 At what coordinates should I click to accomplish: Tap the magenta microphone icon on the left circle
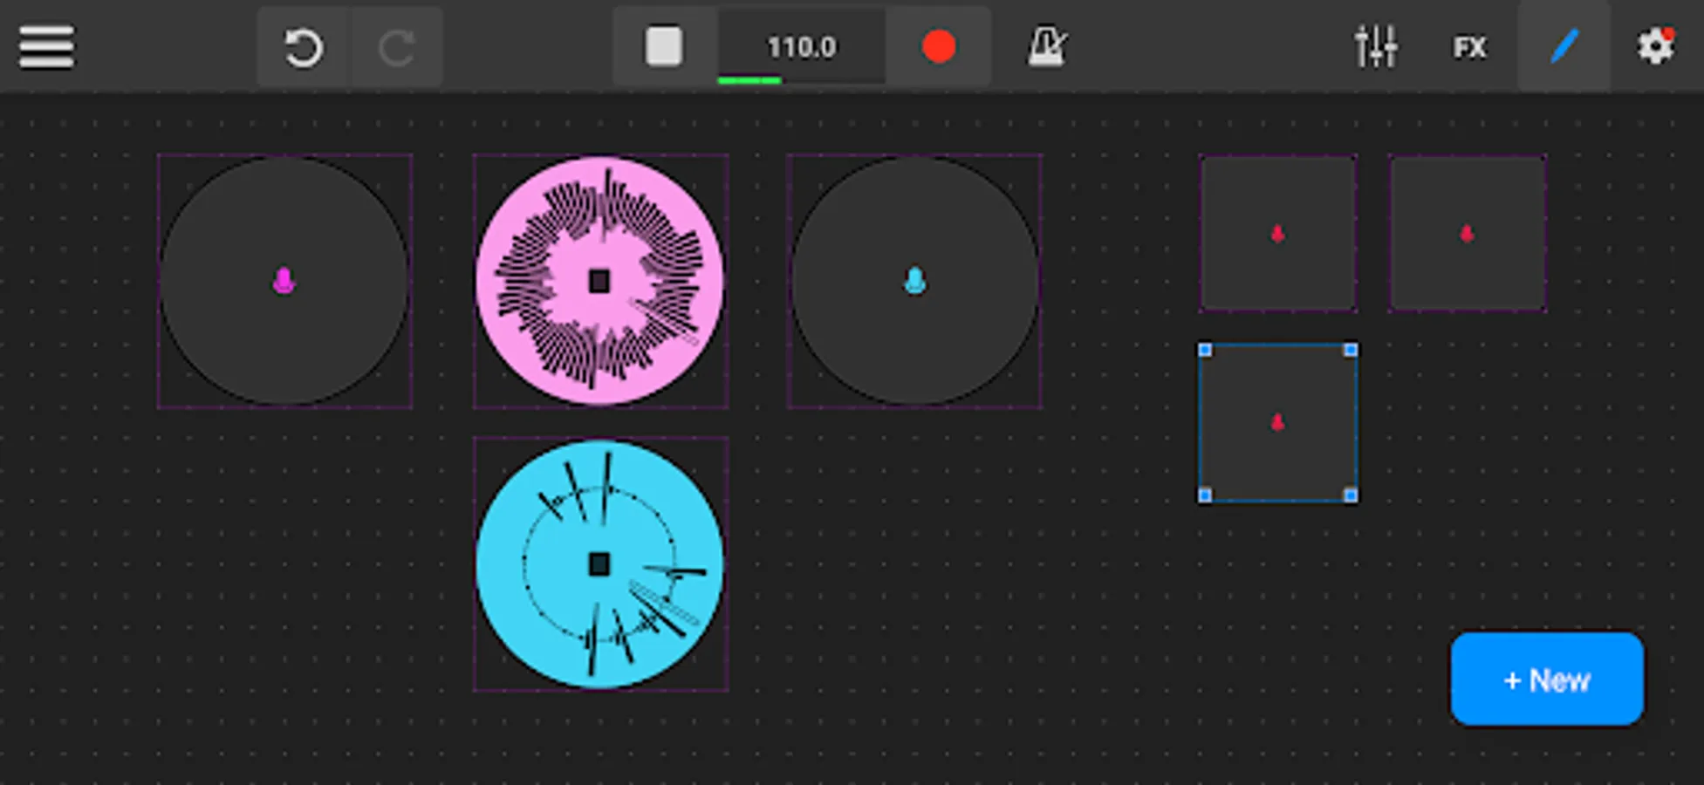(x=284, y=281)
